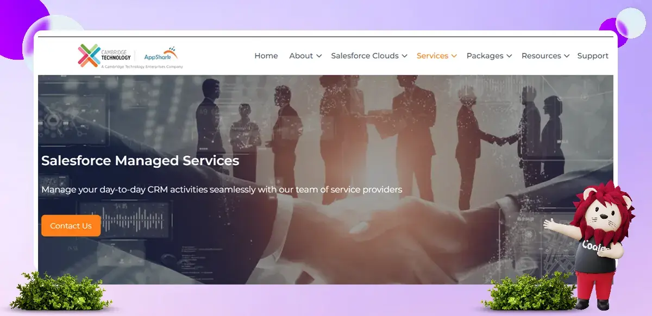
Task: Click the orange Contact Us button
Action: pyautogui.click(x=71, y=226)
